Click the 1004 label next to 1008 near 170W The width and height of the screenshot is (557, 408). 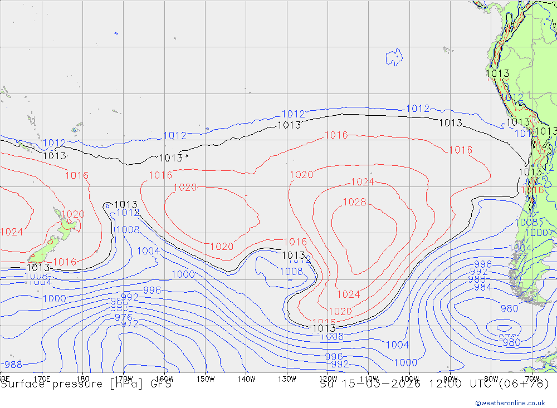click(x=148, y=252)
